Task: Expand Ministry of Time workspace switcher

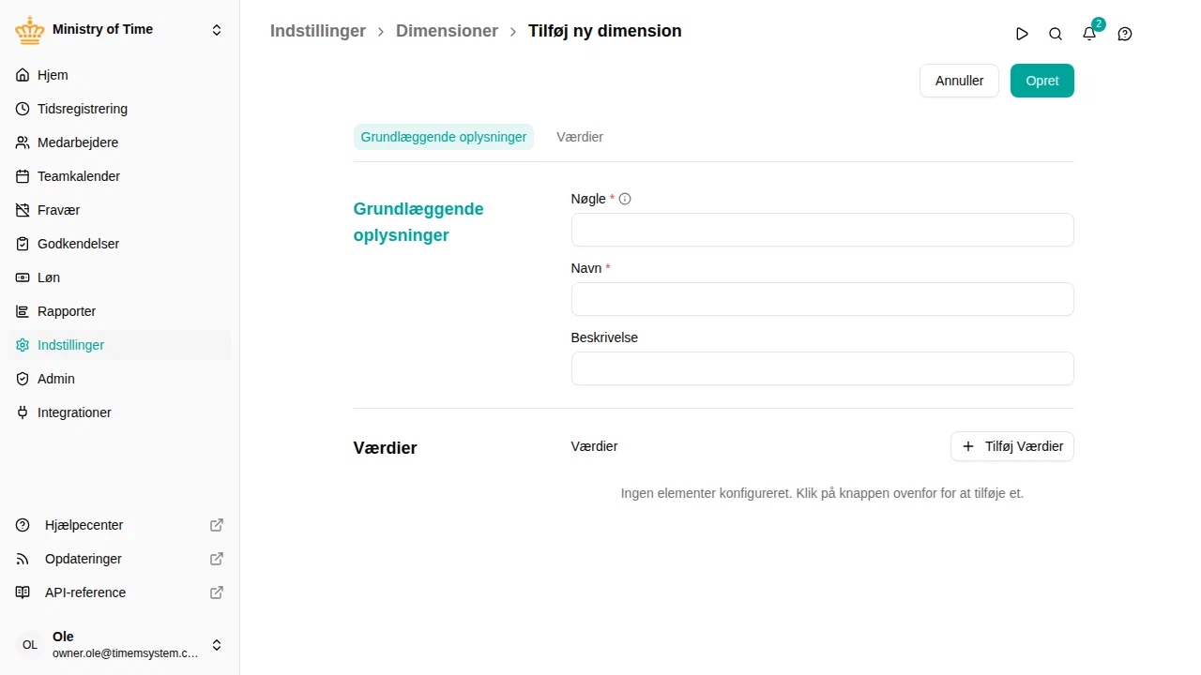Action: [119, 30]
